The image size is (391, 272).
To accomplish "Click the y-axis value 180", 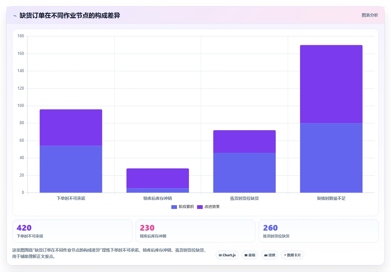I will pos(21,36).
